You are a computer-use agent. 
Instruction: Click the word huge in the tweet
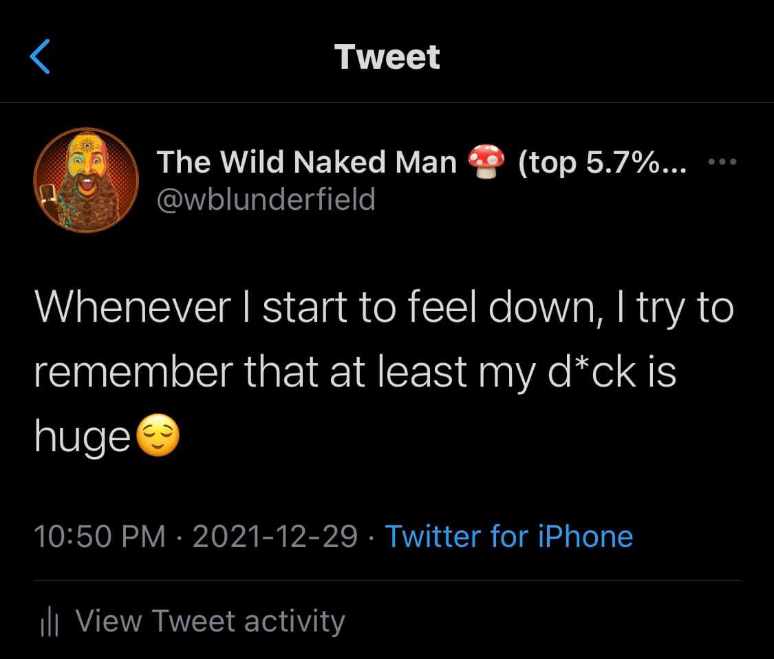(83, 439)
